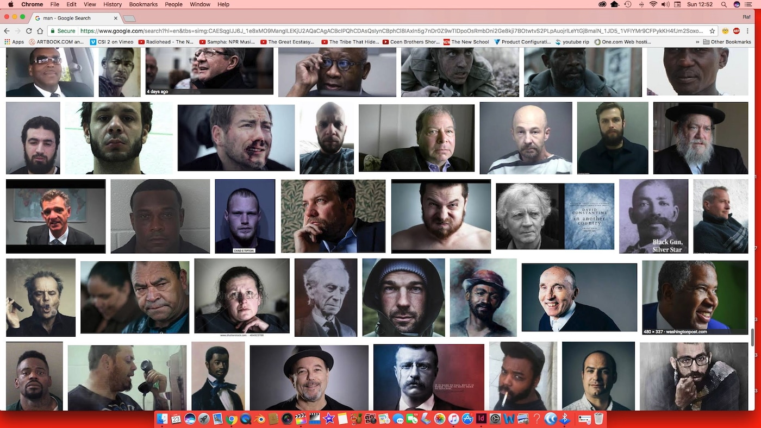The width and height of the screenshot is (761, 428).
Task: Go back using the browser back arrow
Action: click(x=7, y=31)
